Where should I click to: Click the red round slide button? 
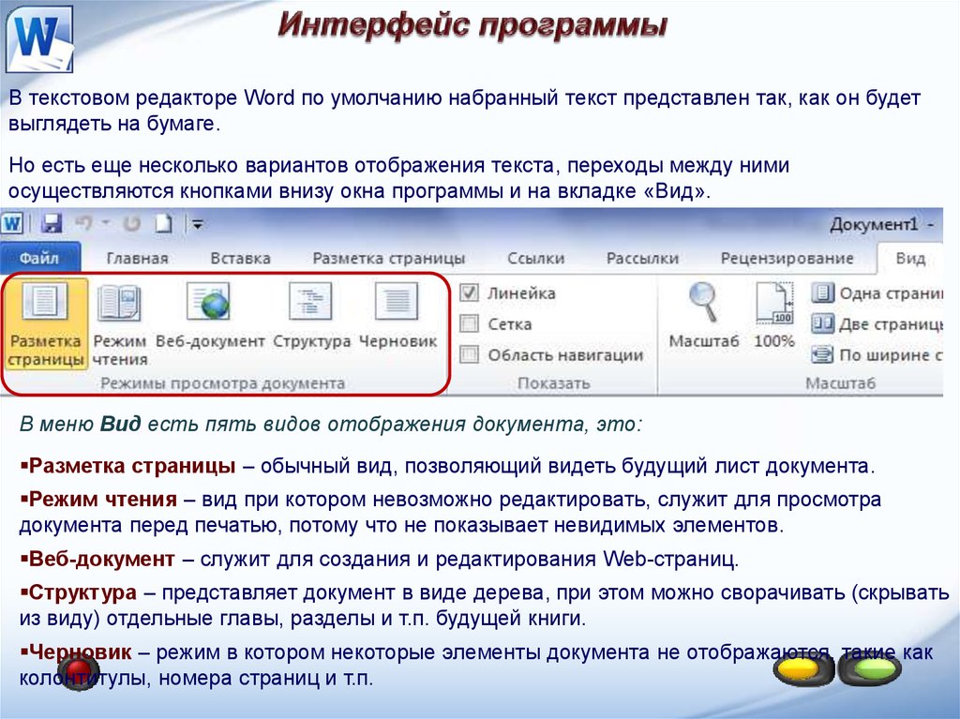[x=79, y=671]
